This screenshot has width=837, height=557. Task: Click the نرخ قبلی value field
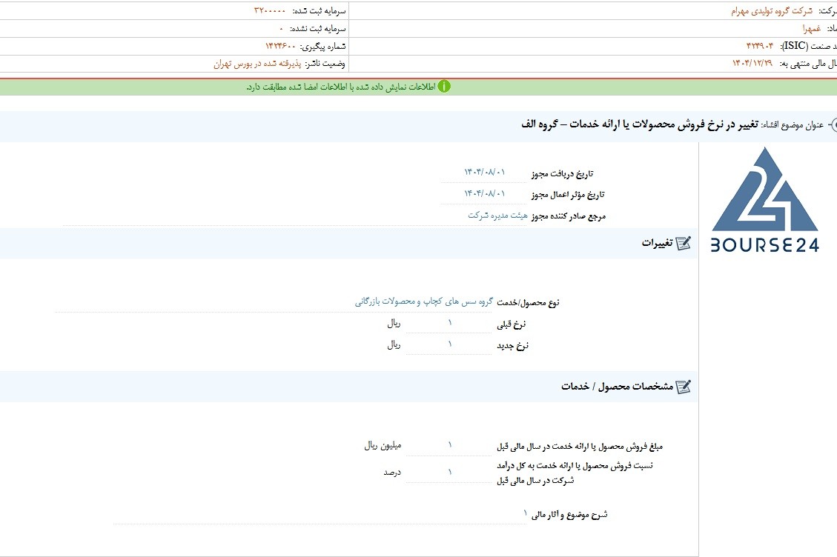pyautogui.click(x=449, y=324)
